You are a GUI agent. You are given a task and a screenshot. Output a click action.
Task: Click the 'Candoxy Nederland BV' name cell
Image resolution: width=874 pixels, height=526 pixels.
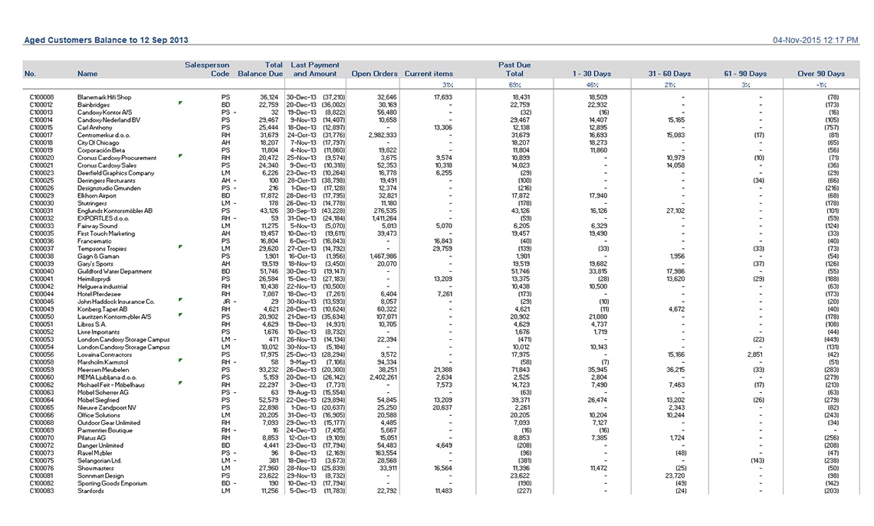coord(109,120)
